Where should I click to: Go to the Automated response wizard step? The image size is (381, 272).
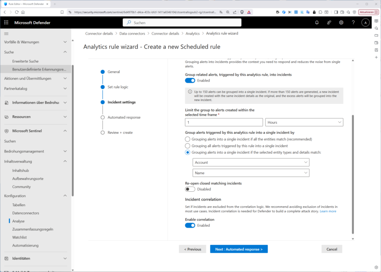click(124, 117)
